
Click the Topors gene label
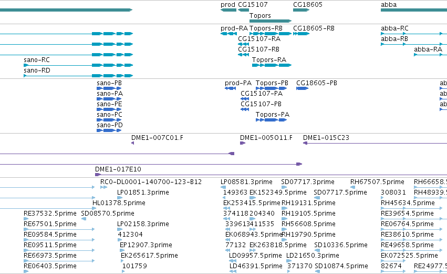pos(260,16)
